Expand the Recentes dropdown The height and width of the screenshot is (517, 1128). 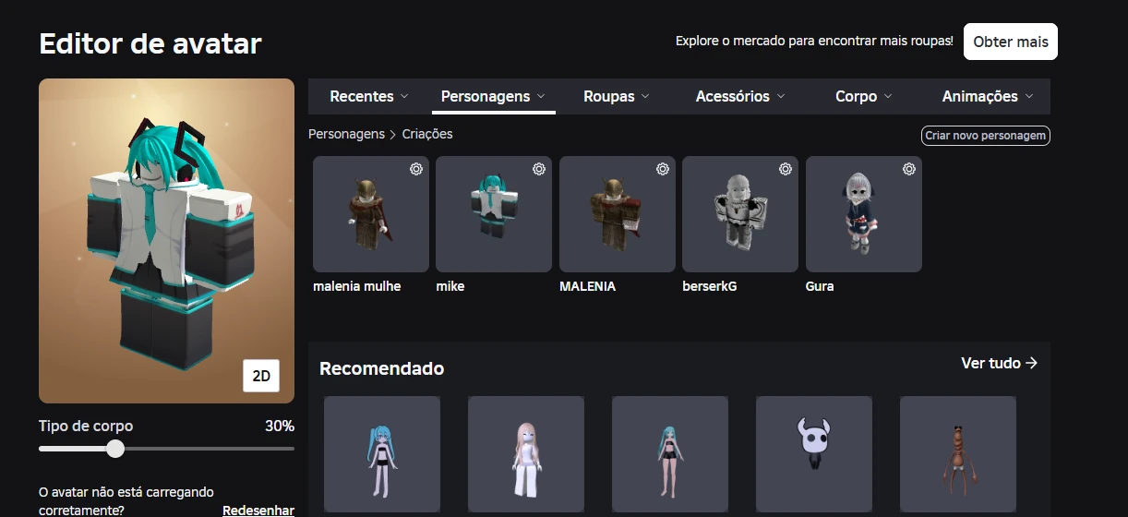[x=368, y=96]
